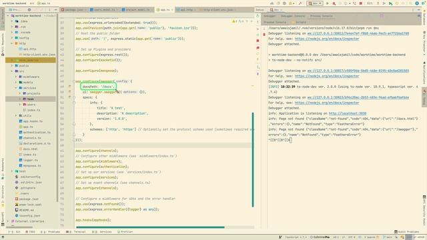Expand External Libraries node
Image resolution: width=427 pixels, height=240 pixels.
click(x=8, y=221)
